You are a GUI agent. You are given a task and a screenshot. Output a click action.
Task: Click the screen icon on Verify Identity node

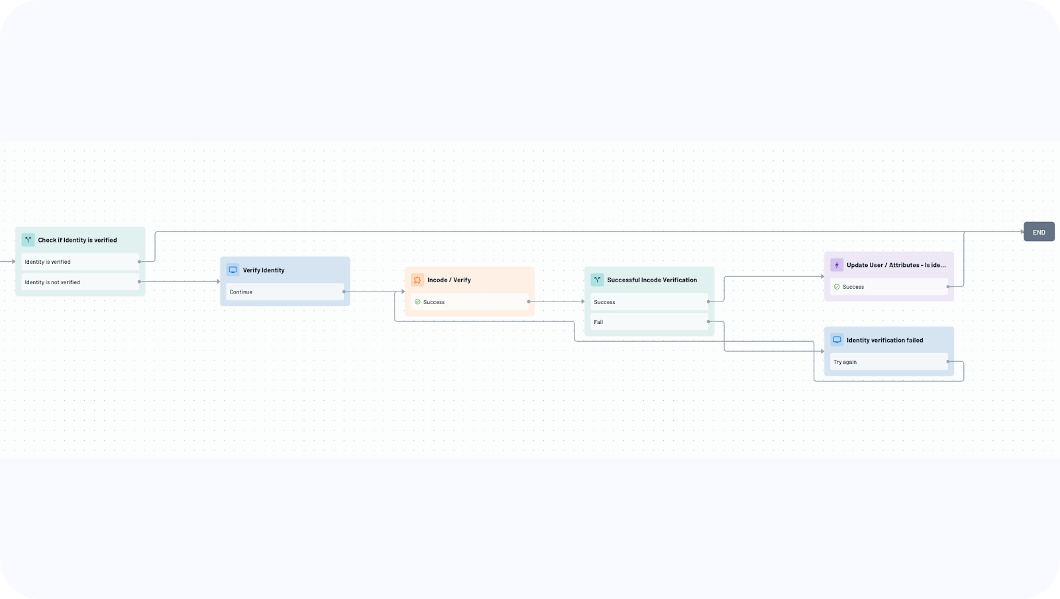[233, 270]
